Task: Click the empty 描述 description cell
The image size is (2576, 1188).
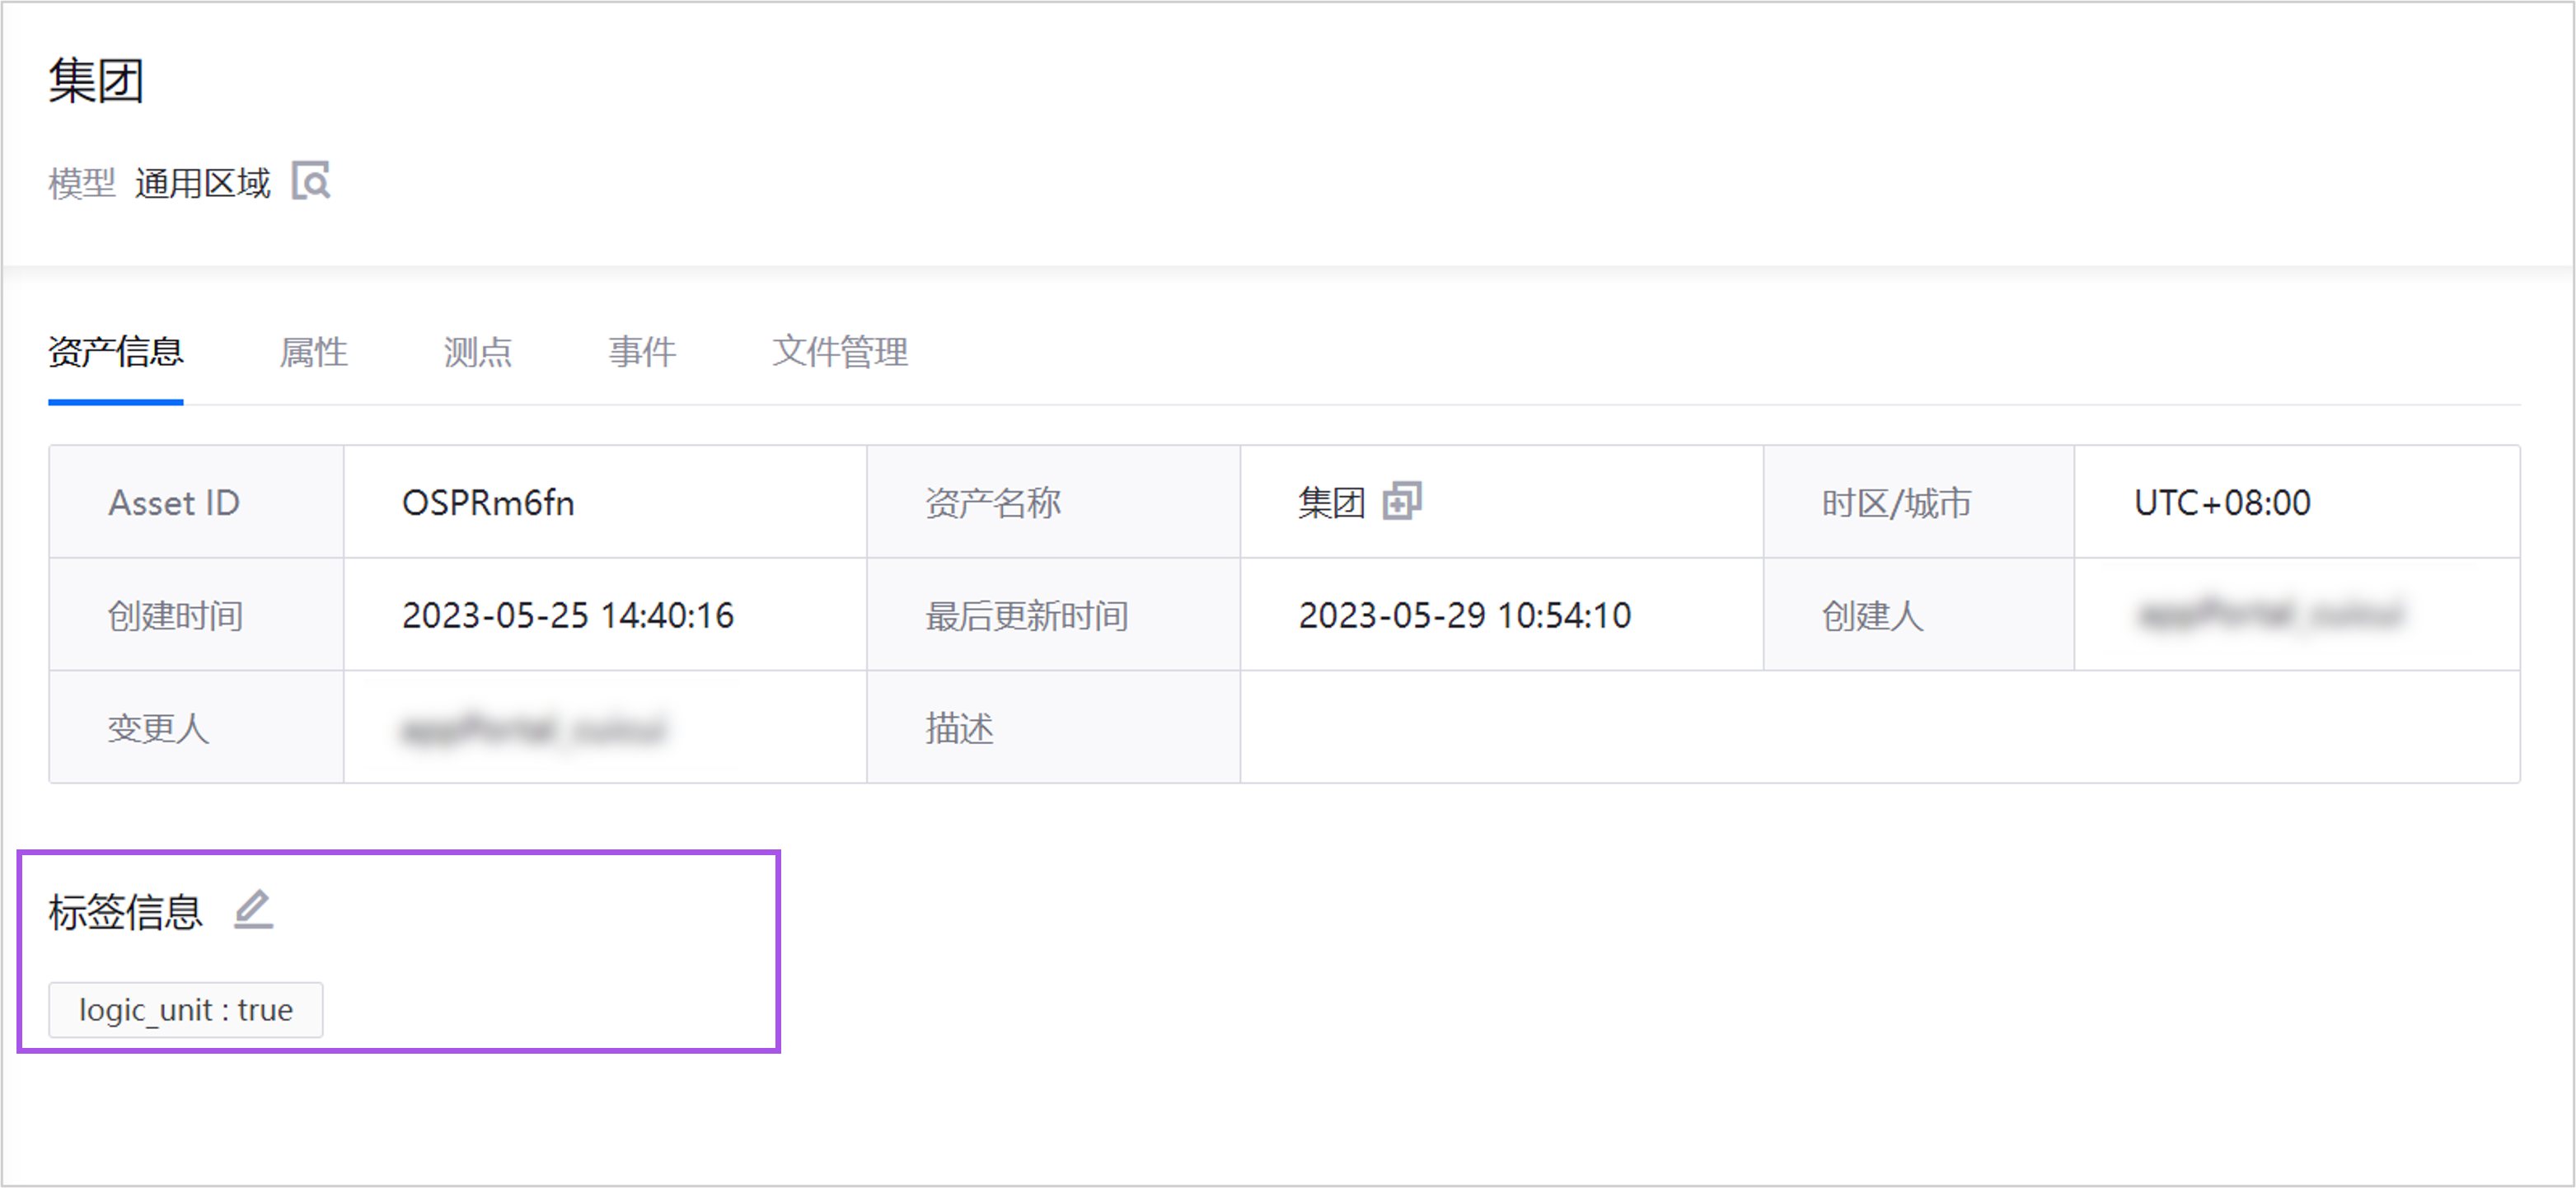Action: tap(1878, 727)
